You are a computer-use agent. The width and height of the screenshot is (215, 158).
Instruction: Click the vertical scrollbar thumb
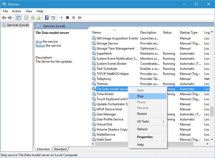212,111
